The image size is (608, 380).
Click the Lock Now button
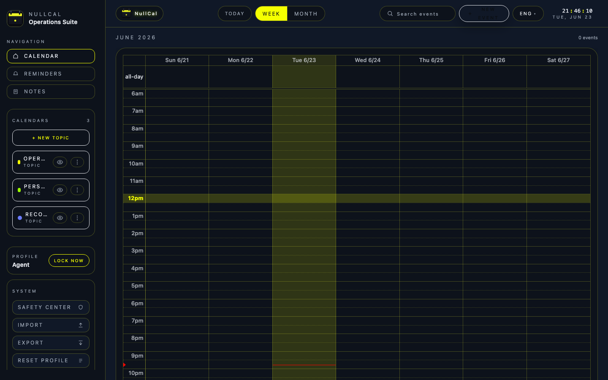69,261
